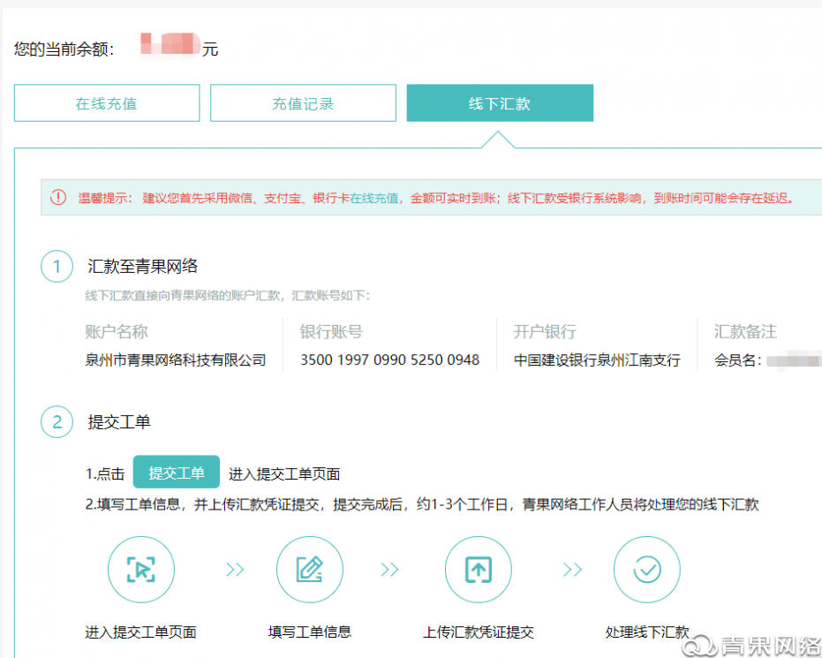
Task: Click the 上传汇款凭证提交 upload icon
Action: coord(479,570)
